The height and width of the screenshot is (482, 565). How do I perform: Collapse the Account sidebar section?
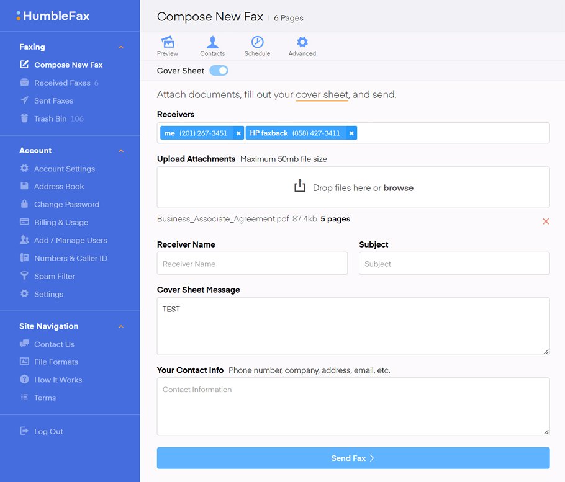pyautogui.click(x=121, y=151)
